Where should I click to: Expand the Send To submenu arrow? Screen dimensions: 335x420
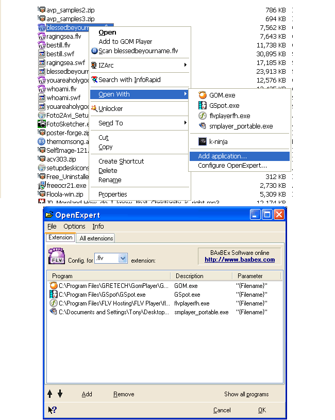coord(185,123)
